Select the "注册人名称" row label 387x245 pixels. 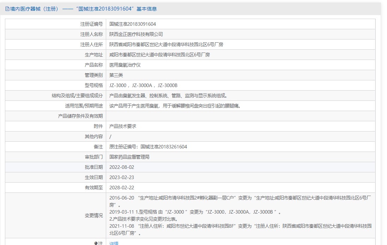(x=91, y=34)
